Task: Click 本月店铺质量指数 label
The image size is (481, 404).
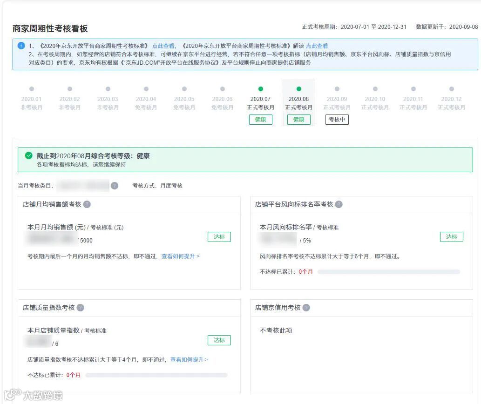Action: (54, 330)
